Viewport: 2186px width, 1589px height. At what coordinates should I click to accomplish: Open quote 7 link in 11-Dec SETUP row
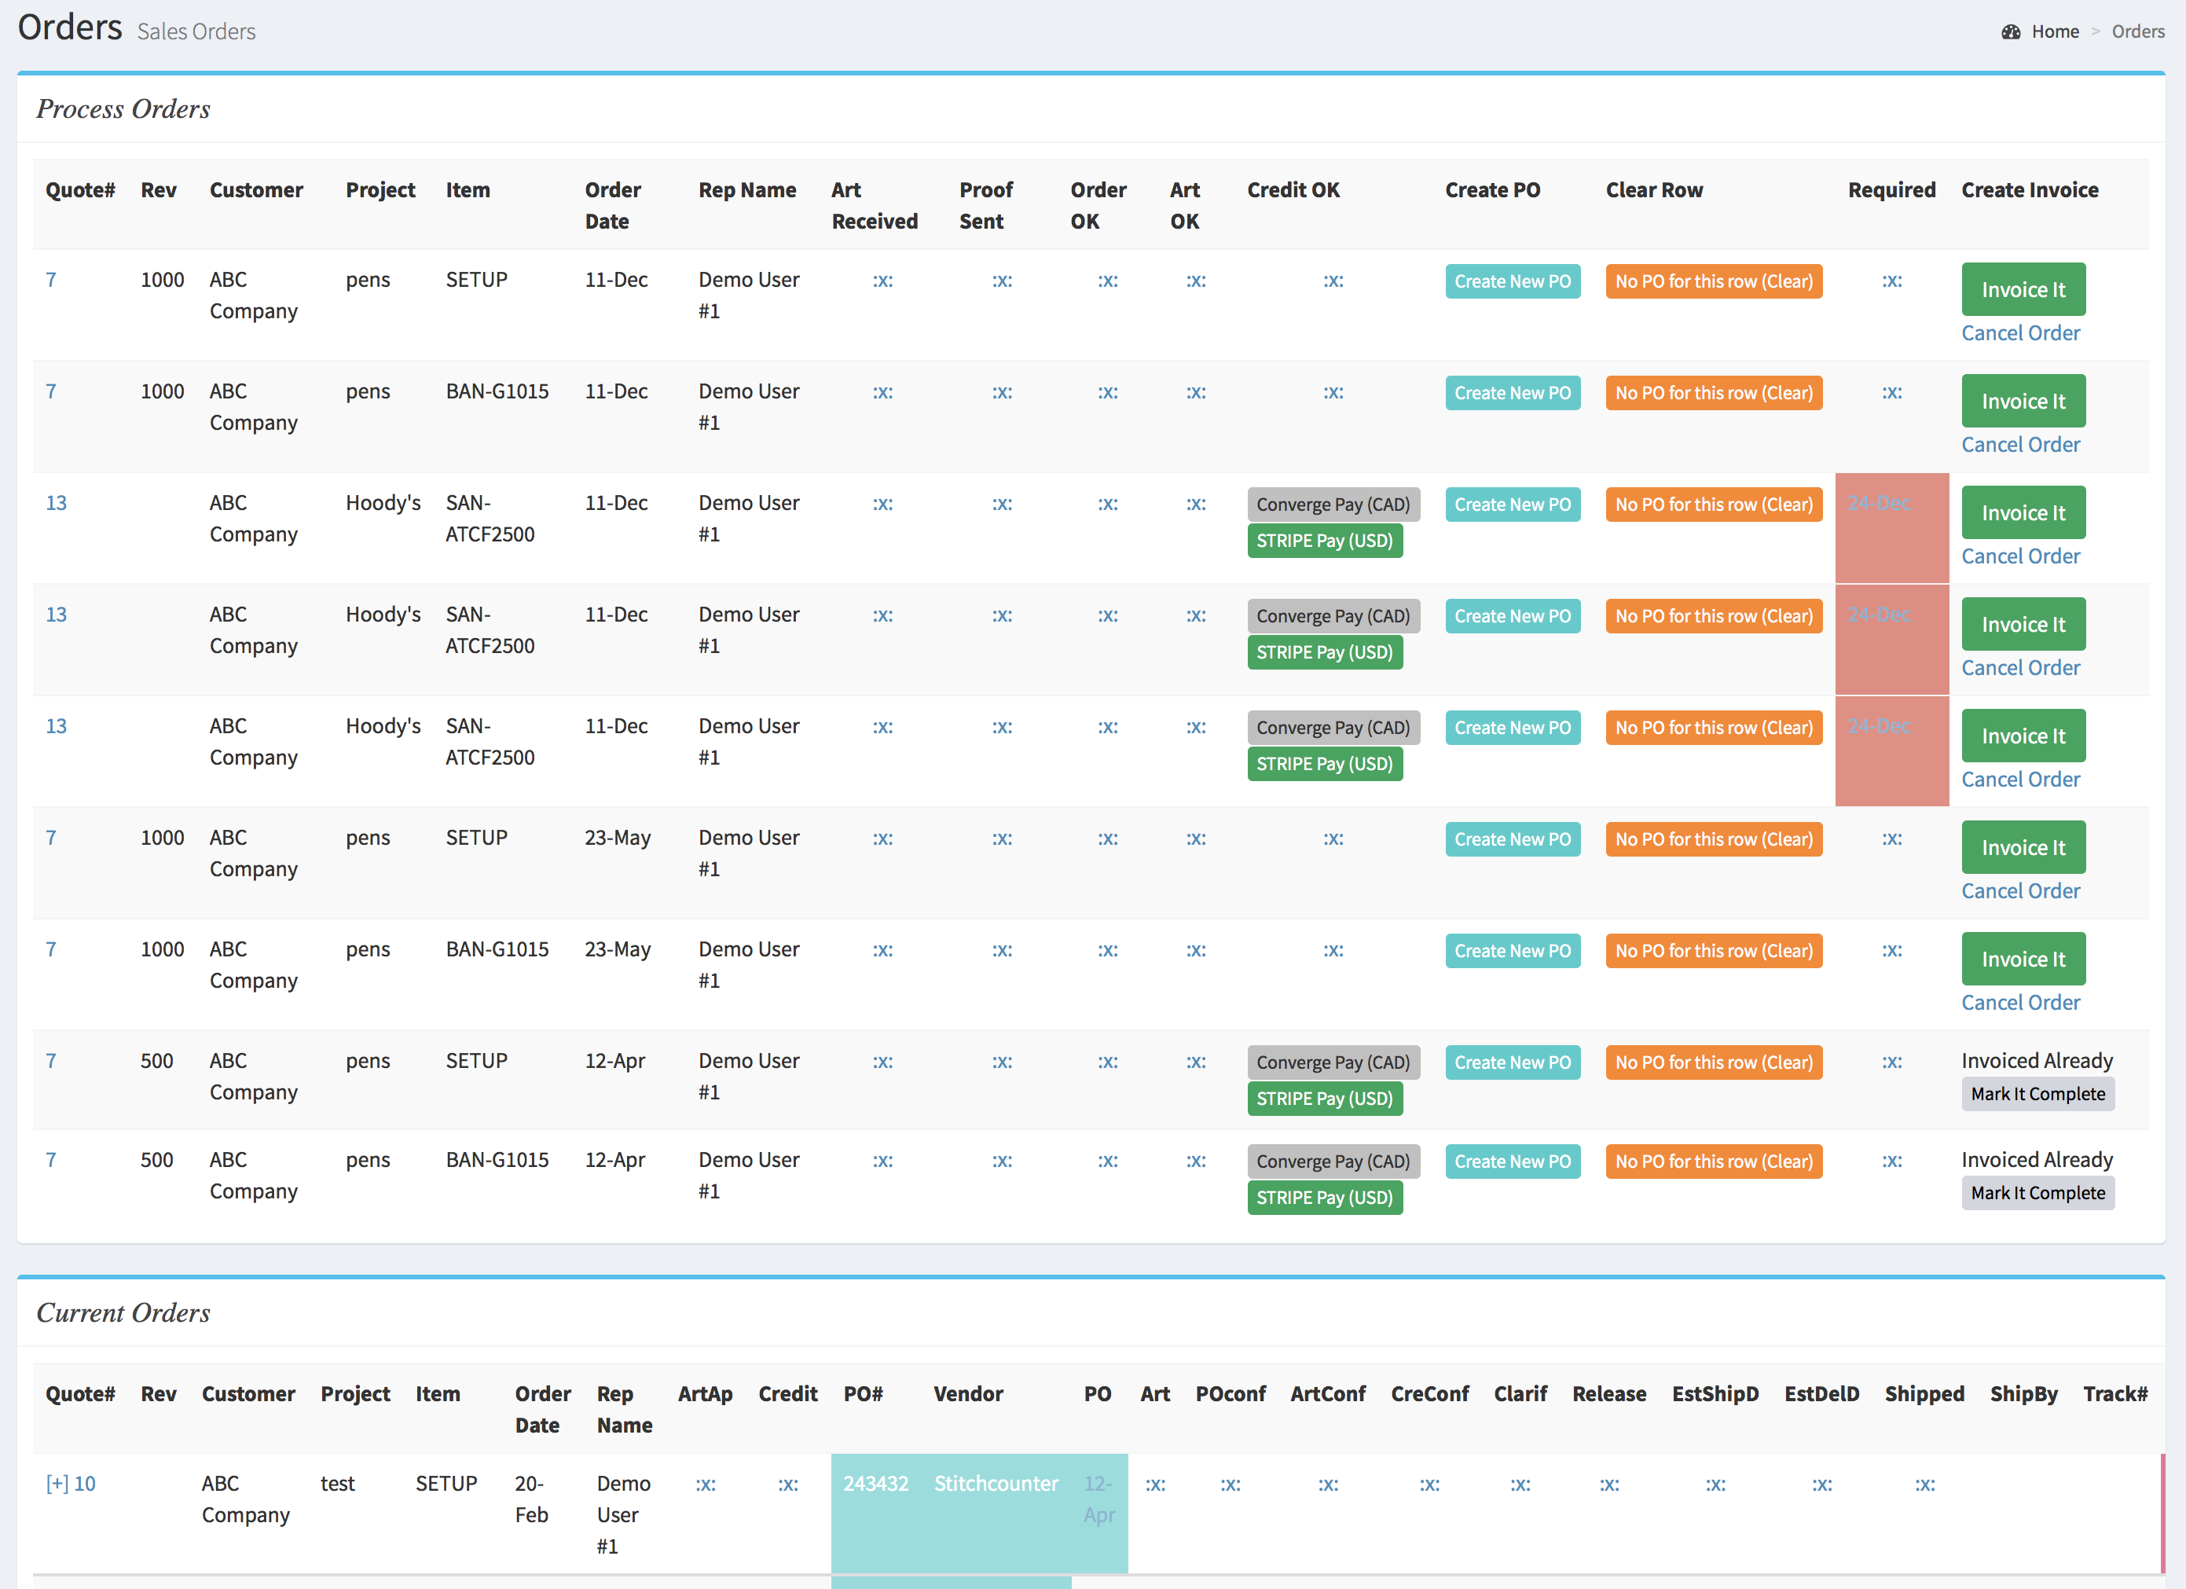[x=51, y=280]
